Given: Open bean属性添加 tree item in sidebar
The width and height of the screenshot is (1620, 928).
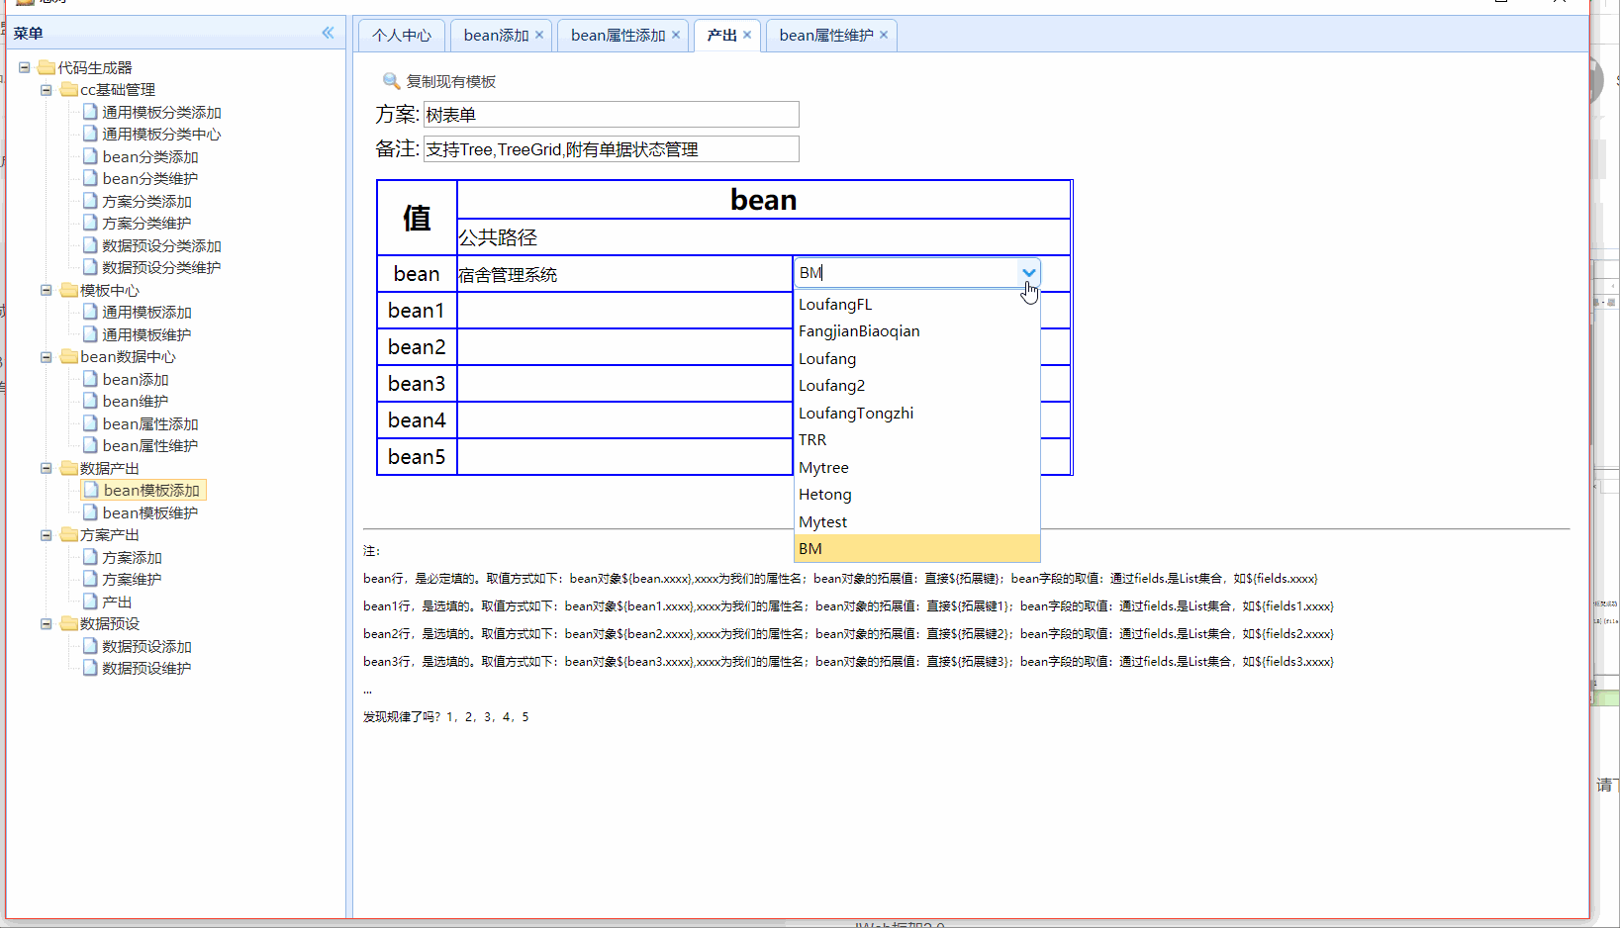Looking at the screenshot, I should [150, 424].
